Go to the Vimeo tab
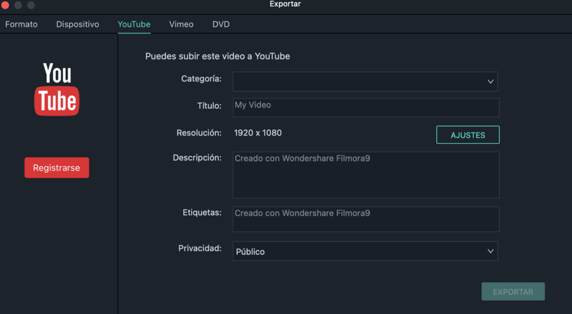 click(182, 25)
